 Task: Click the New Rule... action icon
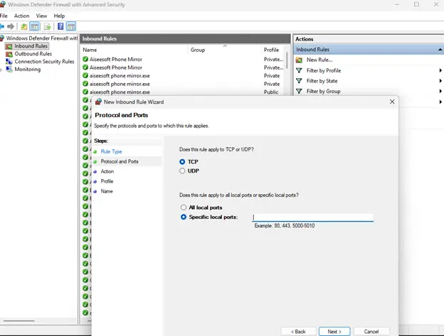299,60
